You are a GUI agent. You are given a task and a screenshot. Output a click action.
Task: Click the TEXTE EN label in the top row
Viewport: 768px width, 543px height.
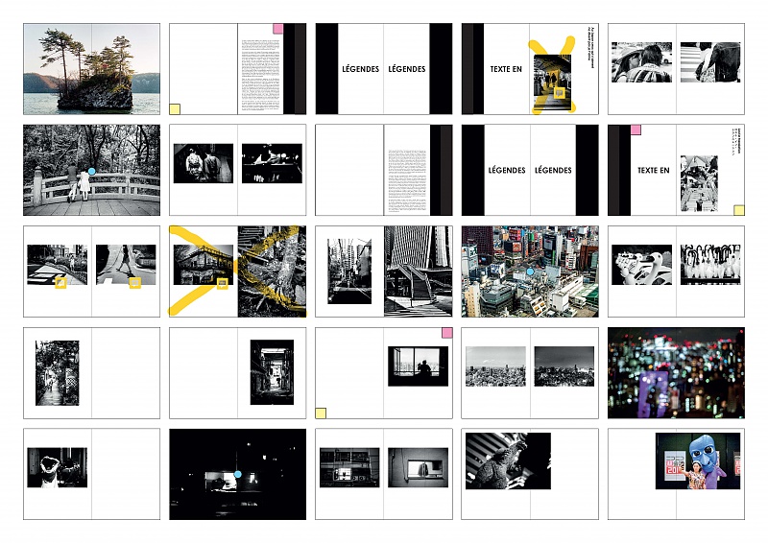(506, 69)
